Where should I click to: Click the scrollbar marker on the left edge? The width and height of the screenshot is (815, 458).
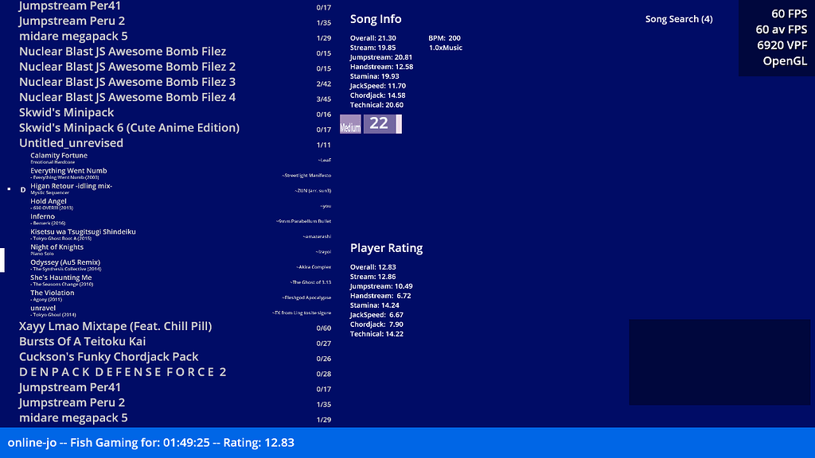coord(2,260)
